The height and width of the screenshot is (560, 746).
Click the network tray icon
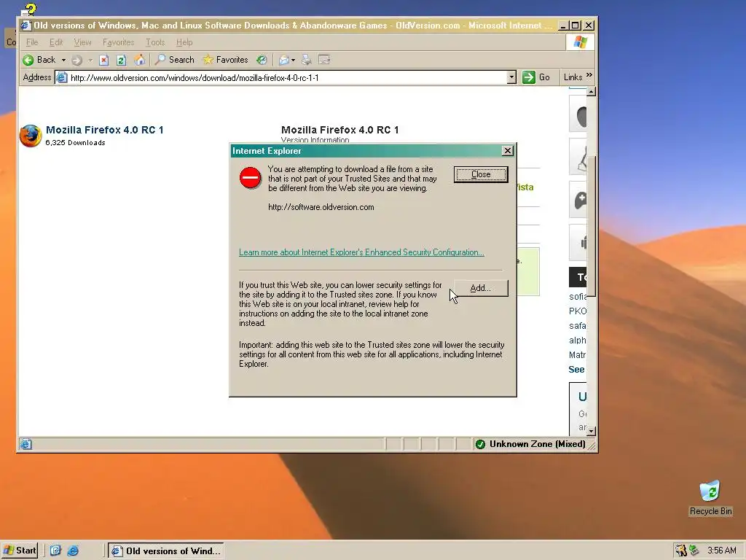pyautogui.click(x=694, y=551)
